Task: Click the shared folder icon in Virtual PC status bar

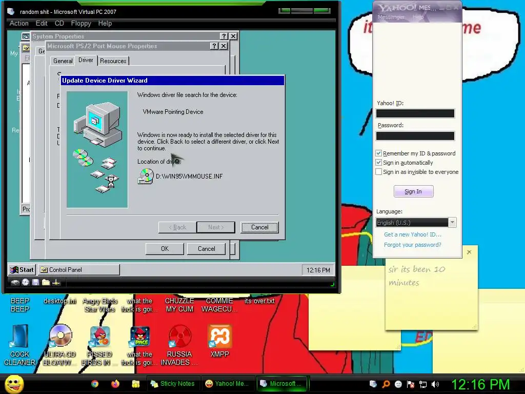Action: coord(46,283)
